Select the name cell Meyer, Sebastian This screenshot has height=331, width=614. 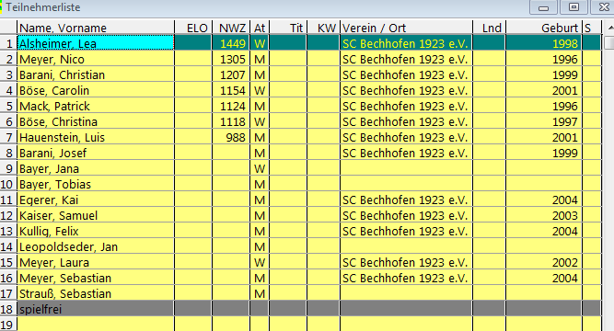click(96, 278)
